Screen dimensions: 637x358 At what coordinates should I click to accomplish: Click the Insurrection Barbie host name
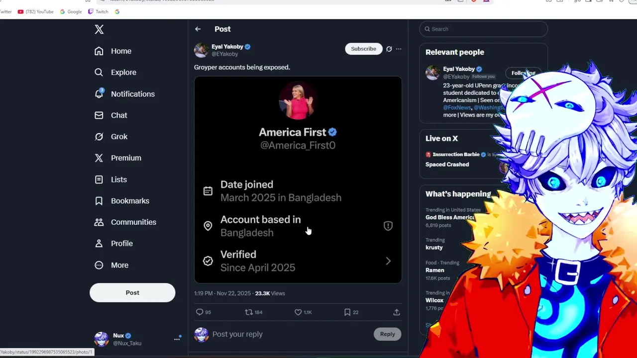pyautogui.click(x=456, y=155)
